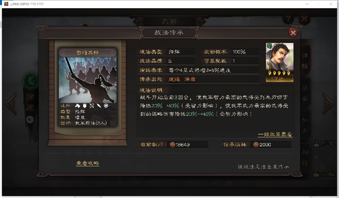Go to next general with right arrow
Viewport: 339px width, 198px height.
click(x=328, y=104)
